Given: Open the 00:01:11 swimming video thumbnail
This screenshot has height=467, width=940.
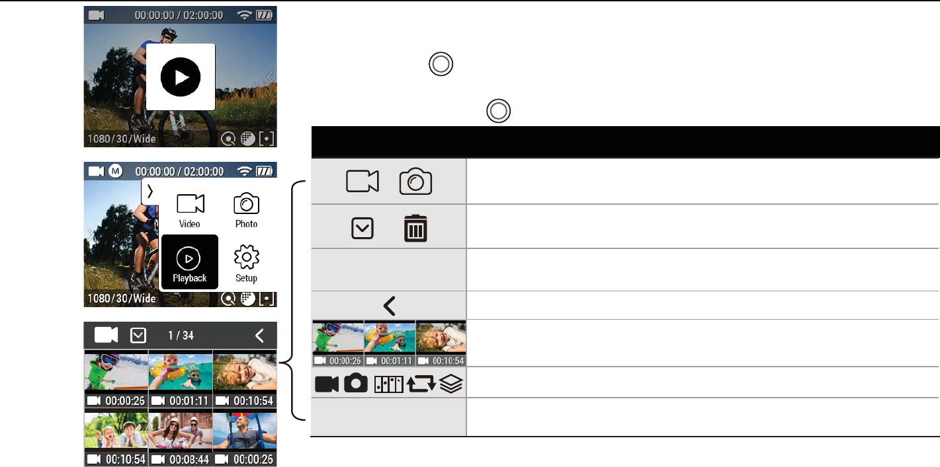Looking at the screenshot, I should pos(180,379).
